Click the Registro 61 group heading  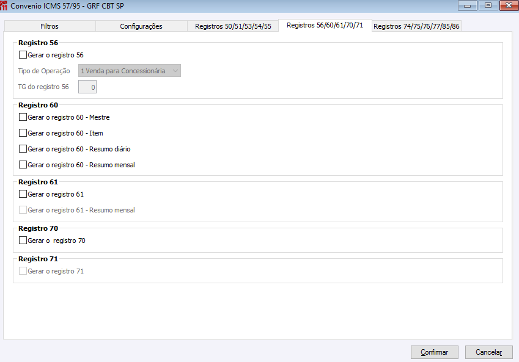[x=38, y=182]
